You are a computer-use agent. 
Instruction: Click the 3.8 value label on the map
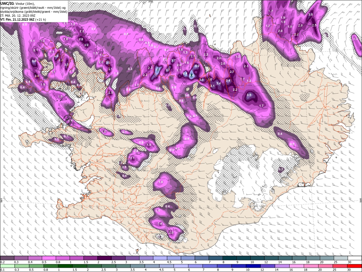tap(34, 61)
